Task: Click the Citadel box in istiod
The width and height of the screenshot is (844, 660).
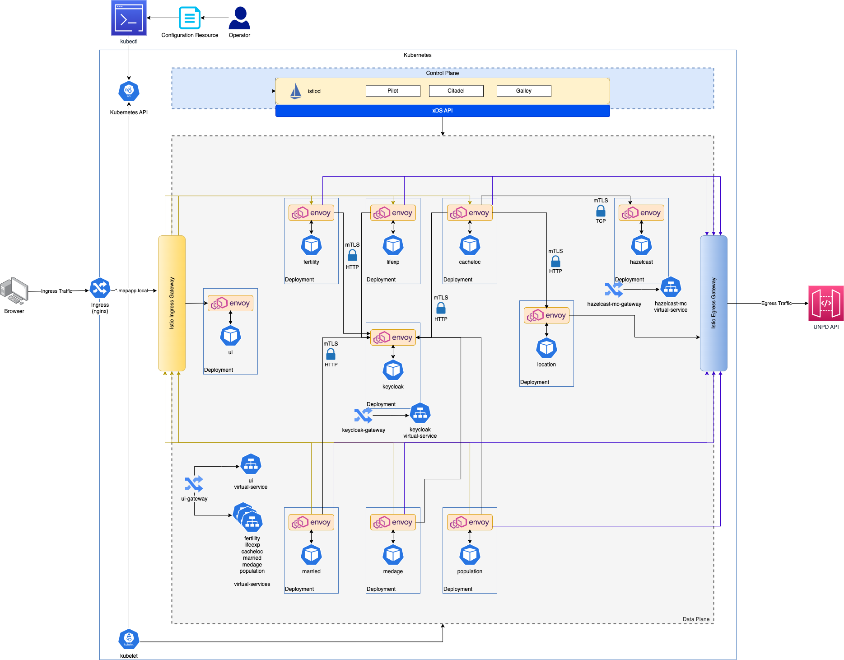Action: (x=456, y=91)
